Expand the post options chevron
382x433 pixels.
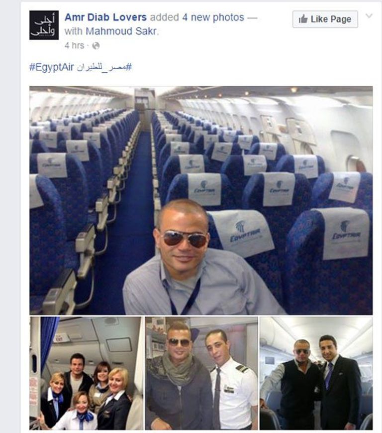coord(369,16)
